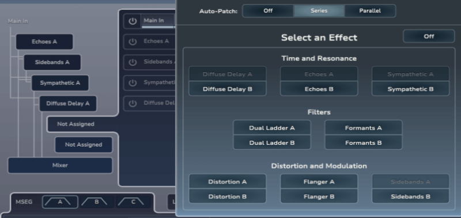Select Echoes A node in routing tree

click(44, 42)
